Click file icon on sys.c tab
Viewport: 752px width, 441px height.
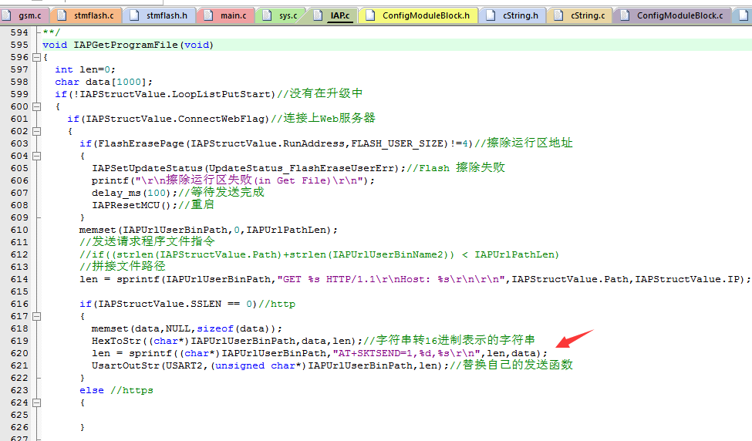coord(267,15)
